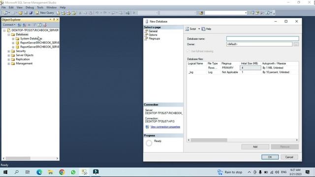Open the Help menu
This screenshot has height=177, width=315.
click(x=63, y=7)
